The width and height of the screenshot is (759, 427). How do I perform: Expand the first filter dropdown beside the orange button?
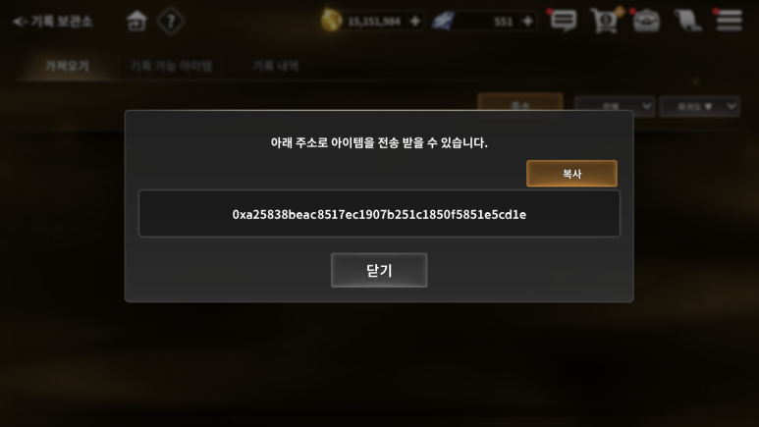tap(615, 106)
